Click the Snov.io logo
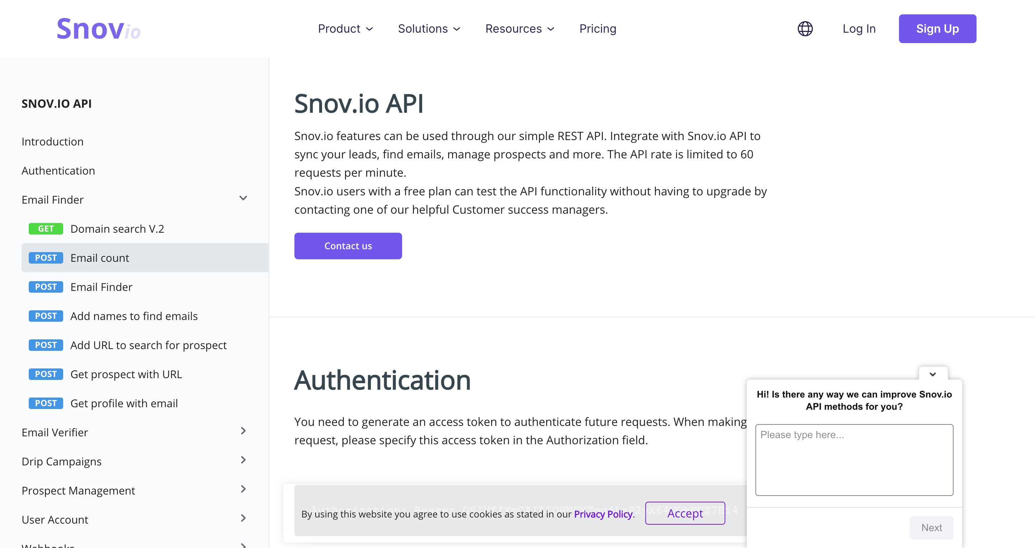The width and height of the screenshot is (1034, 548). (98, 29)
